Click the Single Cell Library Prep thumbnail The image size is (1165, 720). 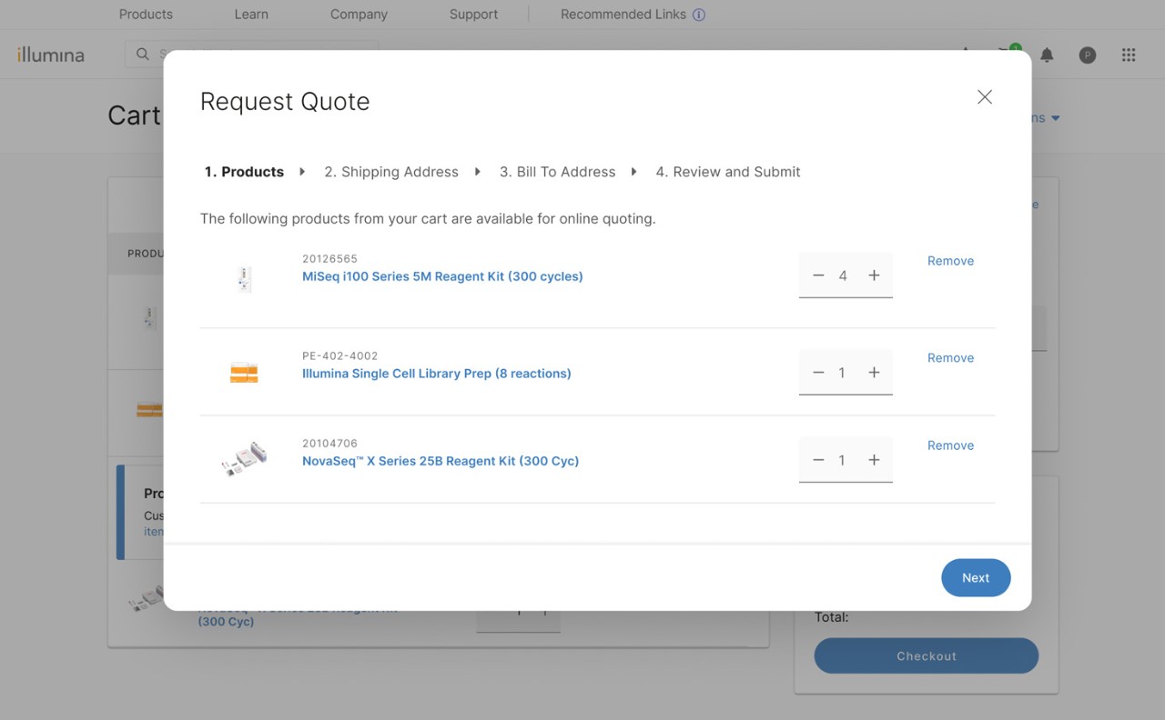(x=244, y=373)
